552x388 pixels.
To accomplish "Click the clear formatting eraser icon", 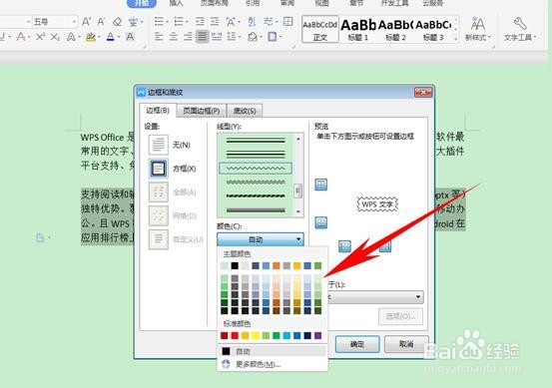I will [117, 22].
